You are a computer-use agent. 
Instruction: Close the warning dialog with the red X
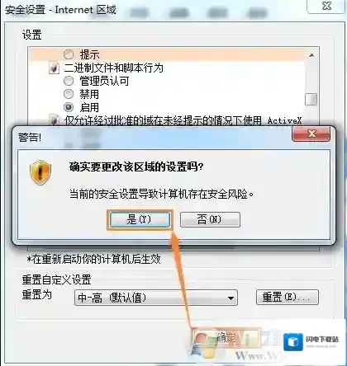point(311,134)
